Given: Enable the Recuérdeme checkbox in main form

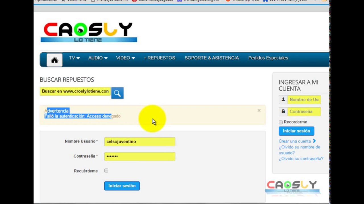Looking at the screenshot, I should 106,171.
